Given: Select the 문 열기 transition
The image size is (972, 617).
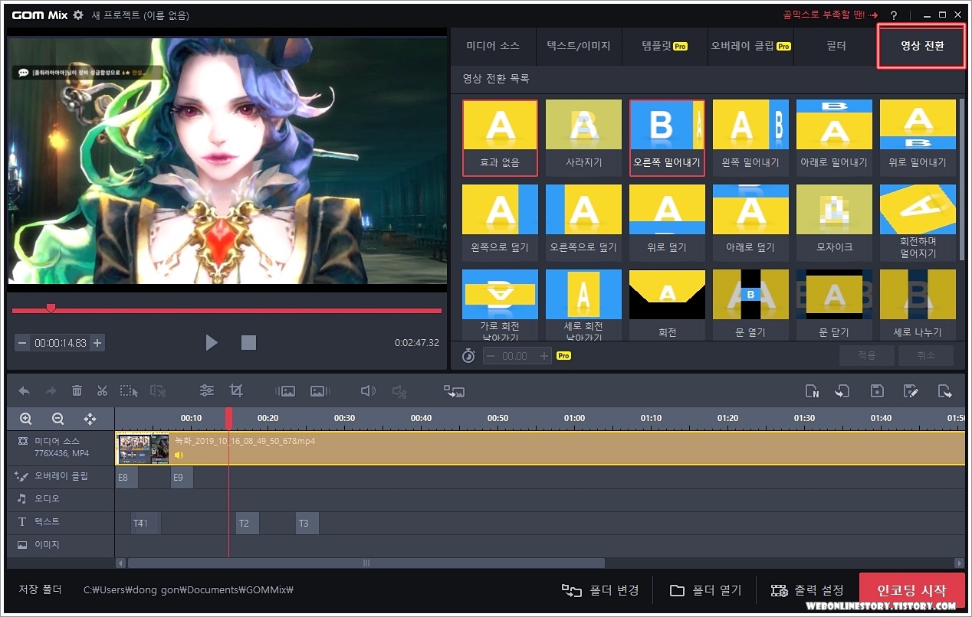Looking at the screenshot, I should pos(750,305).
